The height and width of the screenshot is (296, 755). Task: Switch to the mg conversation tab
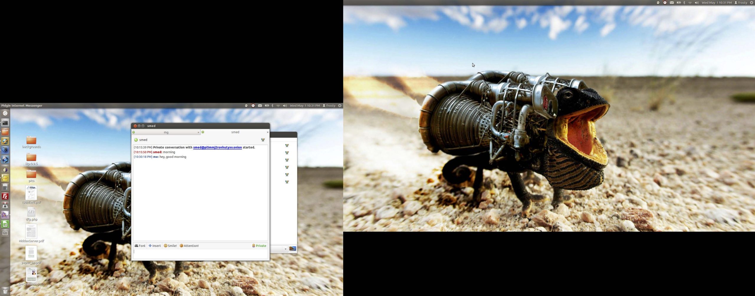[166, 132]
